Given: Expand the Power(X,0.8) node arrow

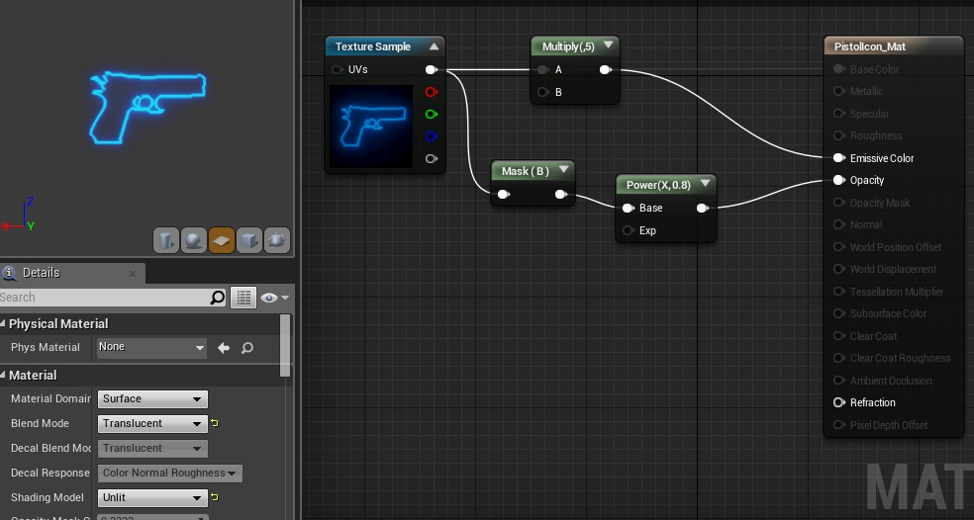Looking at the screenshot, I should coord(705,184).
